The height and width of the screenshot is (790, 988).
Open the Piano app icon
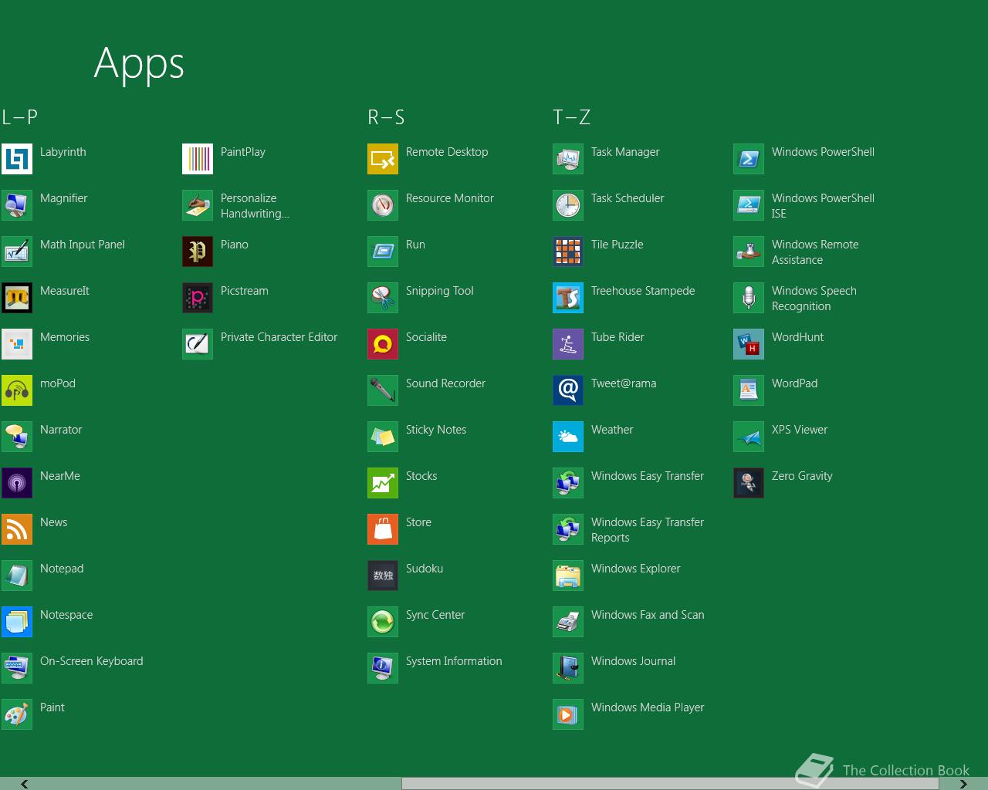pyautogui.click(x=198, y=252)
